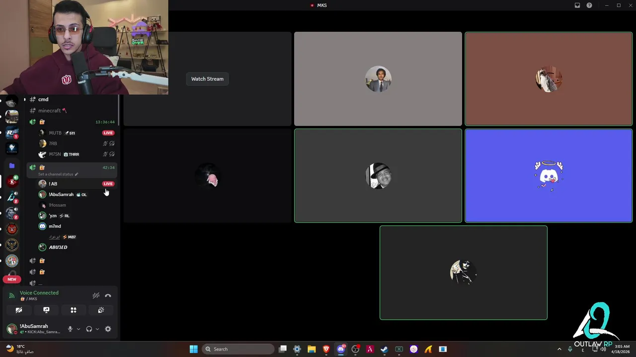Deafen with the headphones icon
Screen dimensions: 636x357
(89, 329)
